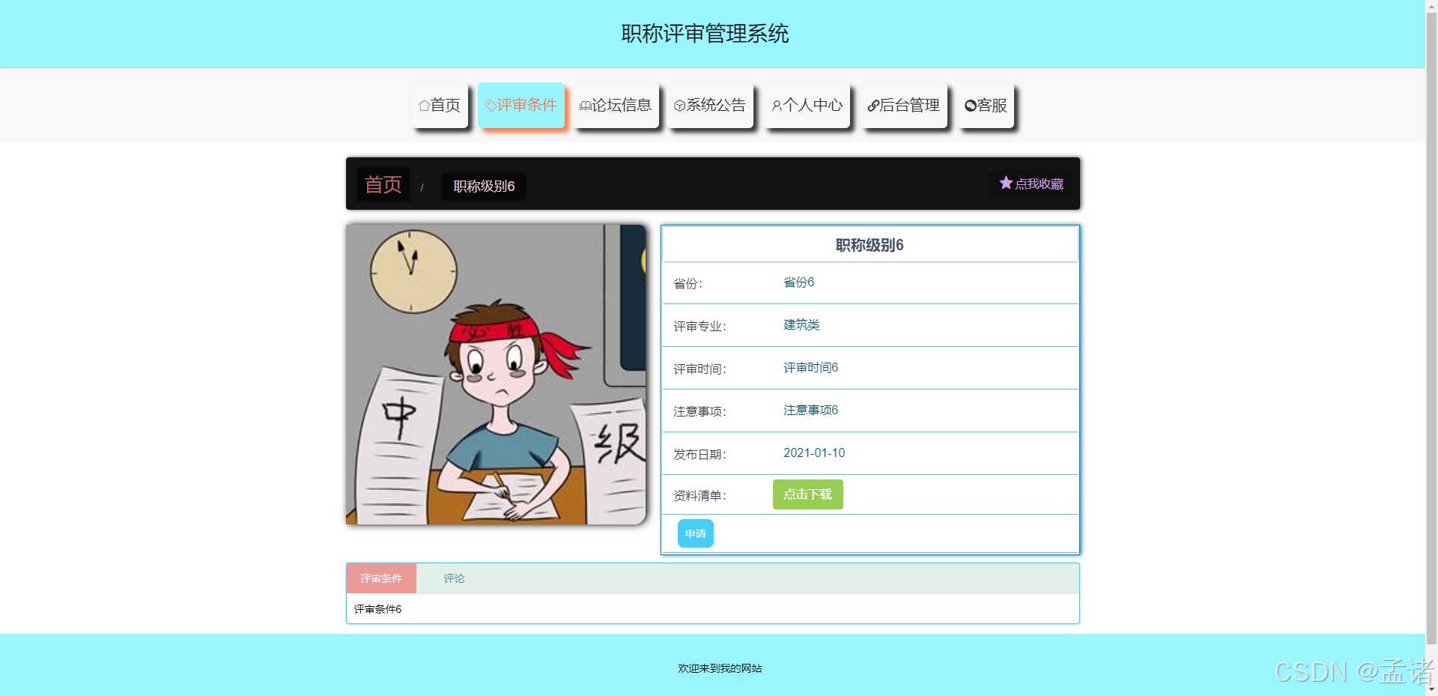Click the footer text 欢迎来到我的网站

[x=720, y=668]
